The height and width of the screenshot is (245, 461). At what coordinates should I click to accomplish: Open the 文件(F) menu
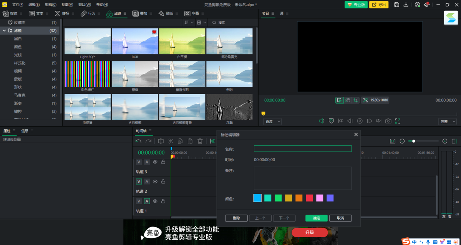[18, 5]
